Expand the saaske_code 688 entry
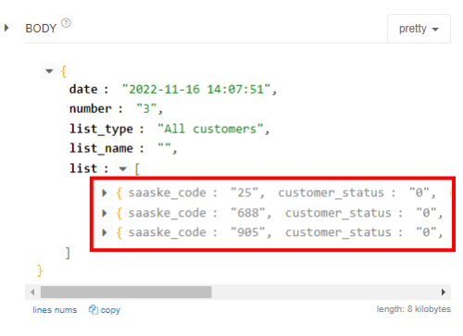This screenshot has width=463, height=336. click(x=105, y=213)
